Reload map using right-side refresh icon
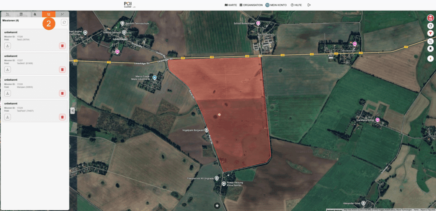This screenshot has height=211, width=436. click(430, 26)
